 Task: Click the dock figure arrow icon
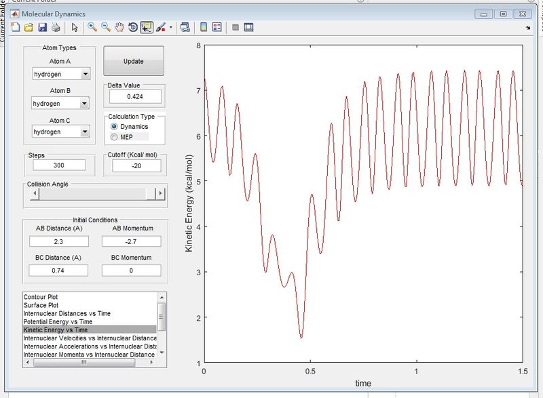tap(528, 28)
